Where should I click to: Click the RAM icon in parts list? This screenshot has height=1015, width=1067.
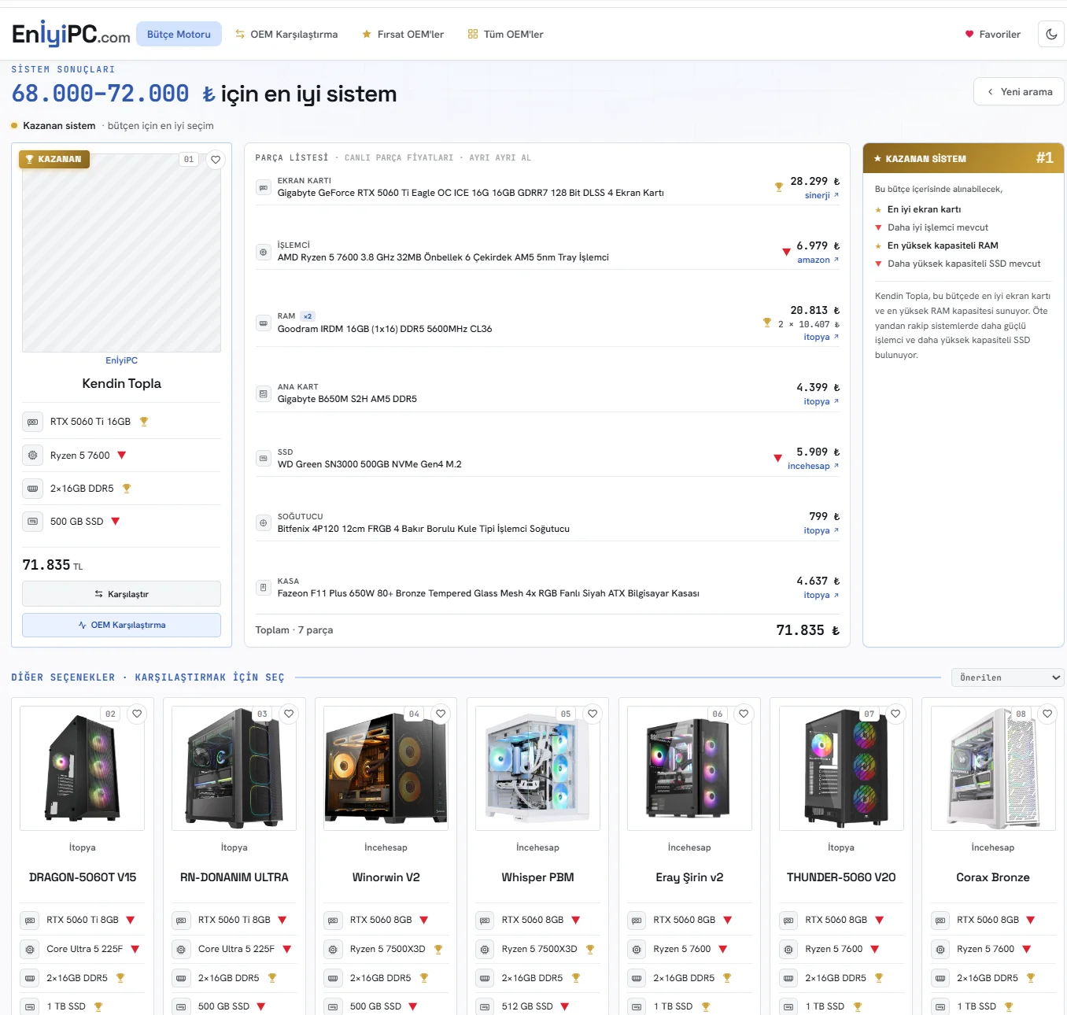point(263,323)
